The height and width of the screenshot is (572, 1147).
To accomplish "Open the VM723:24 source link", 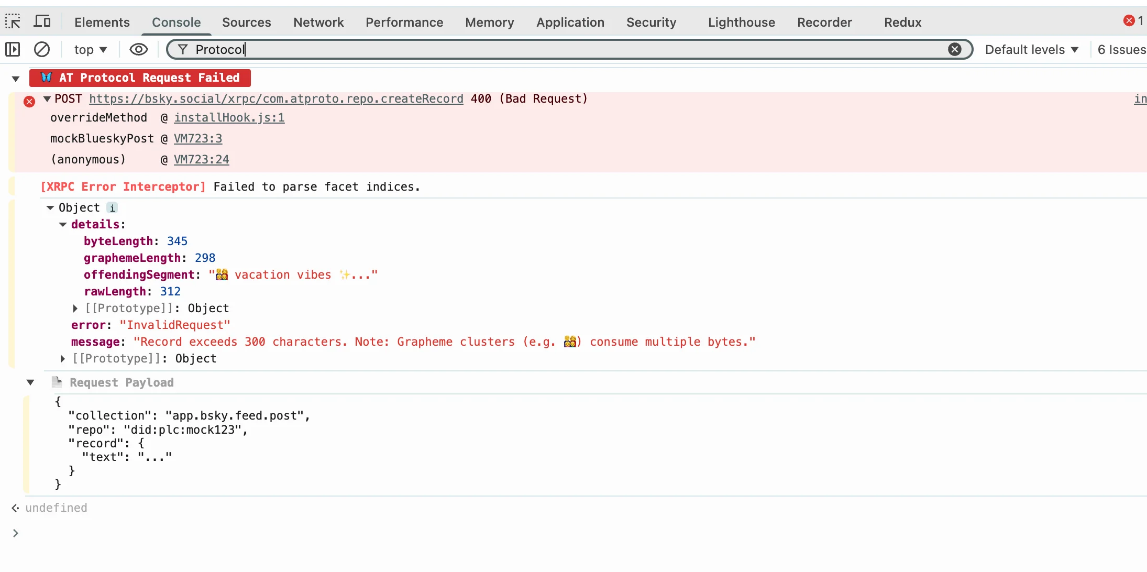I will pyautogui.click(x=202, y=159).
